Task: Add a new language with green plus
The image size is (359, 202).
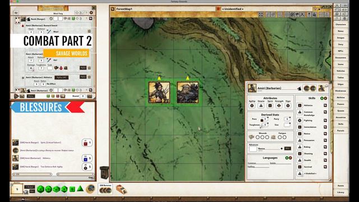Action: tap(287, 158)
